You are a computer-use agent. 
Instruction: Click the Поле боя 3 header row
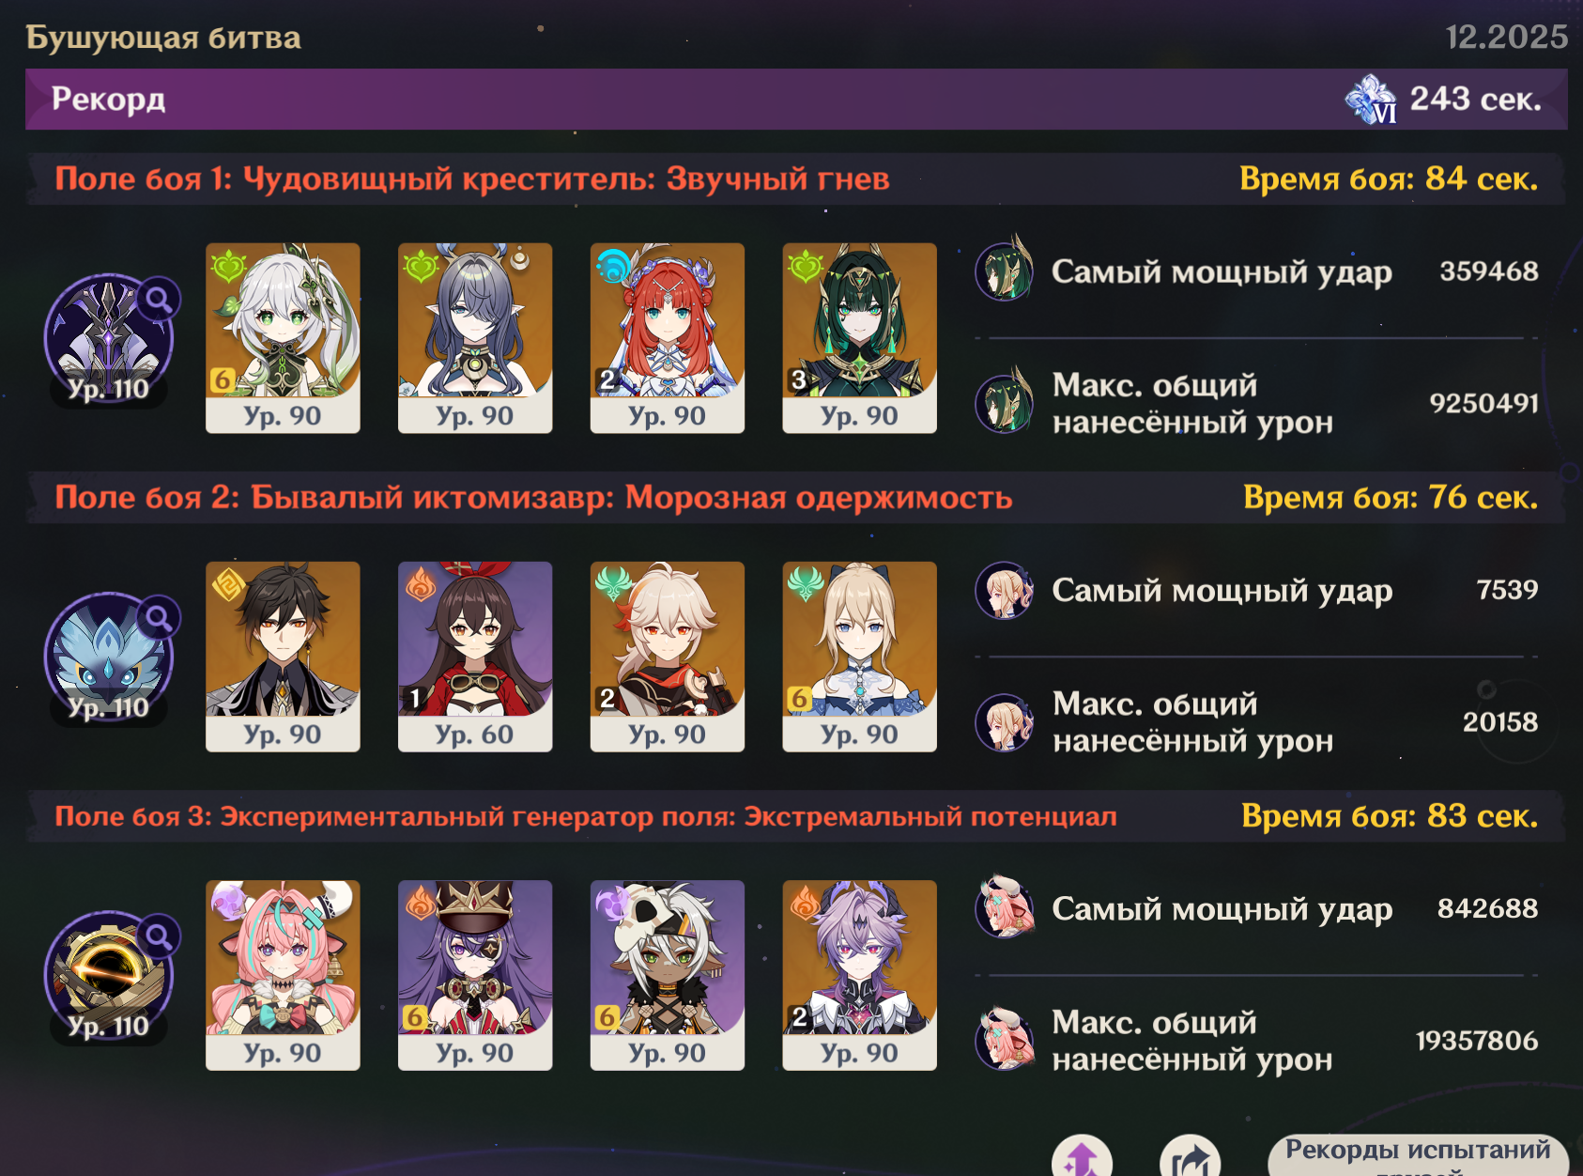(x=796, y=815)
